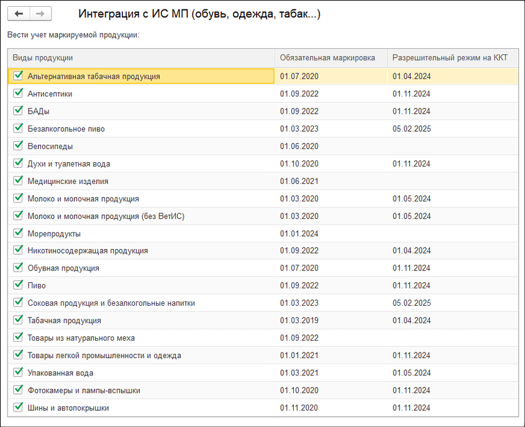
Task: Click the 01.09.2022 date for Товары из натурального меха
Action: pos(299,338)
